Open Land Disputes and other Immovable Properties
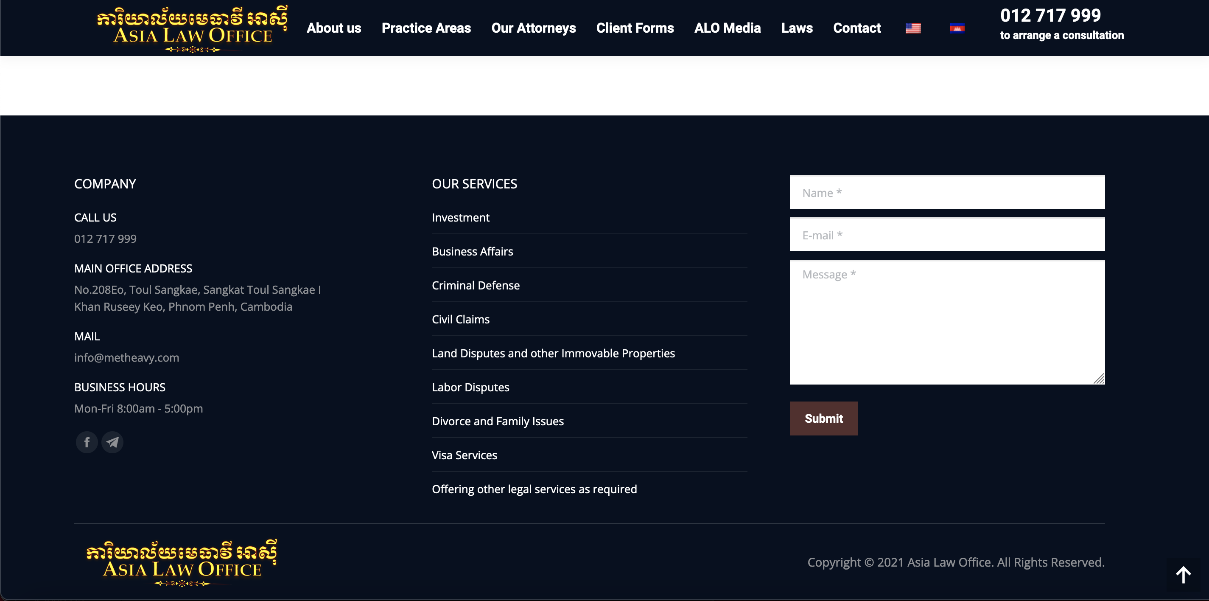 [553, 353]
